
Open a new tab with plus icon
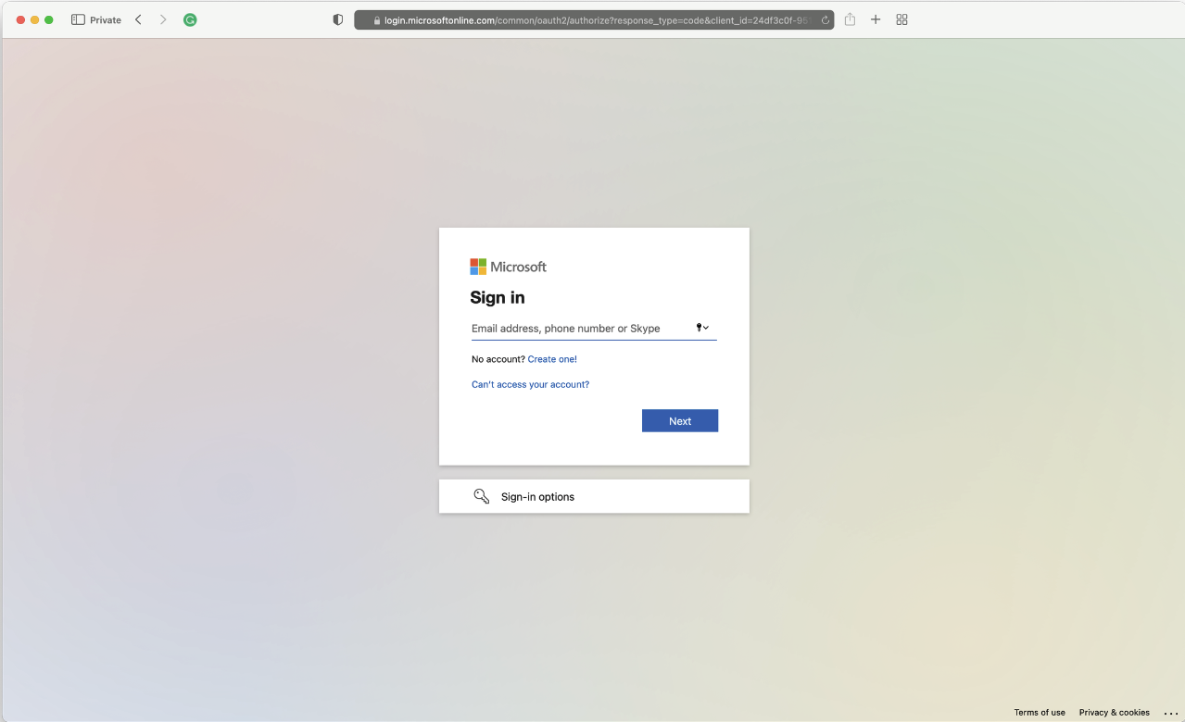coord(876,19)
